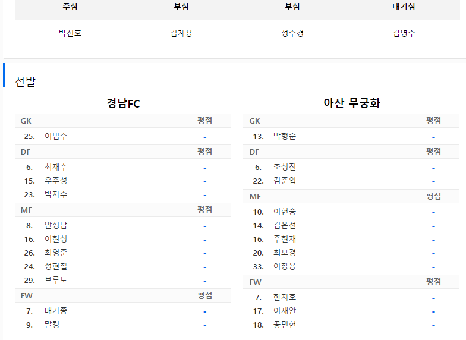Select forward 배기종

(56, 311)
